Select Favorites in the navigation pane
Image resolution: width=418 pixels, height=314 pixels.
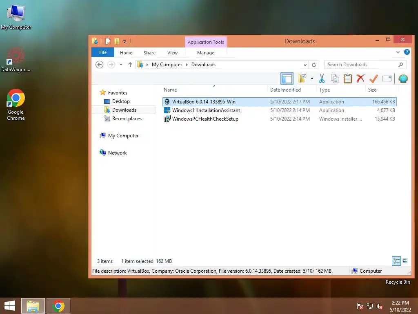click(x=118, y=93)
